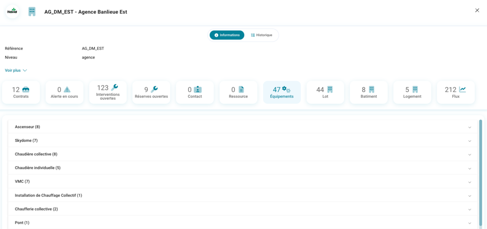Switch to the Historique tab
Viewport: 487px width, 229px height.
(x=261, y=35)
